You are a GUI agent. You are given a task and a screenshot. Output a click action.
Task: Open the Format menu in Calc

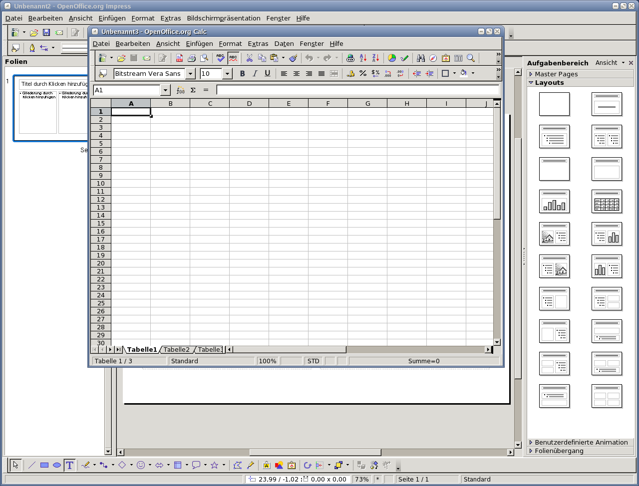(x=230, y=43)
